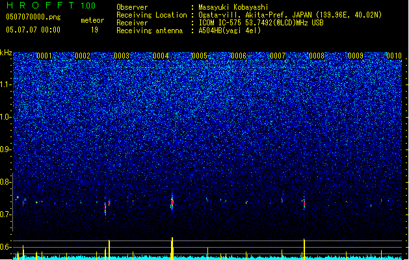
Task: Click the 0.9 kHz axis tick label
Action: click(x=6, y=149)
